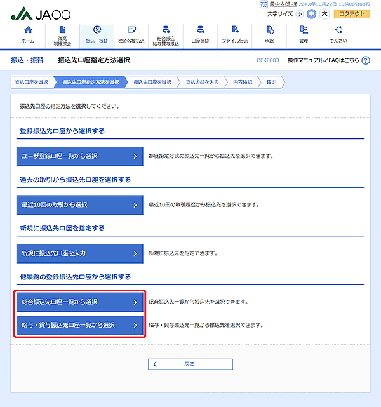Click text 新規に振込先を指定できます。
Image resolution: width=381 pixels, height=407 pixels.
pyautogui.click(x=183, y=253)
